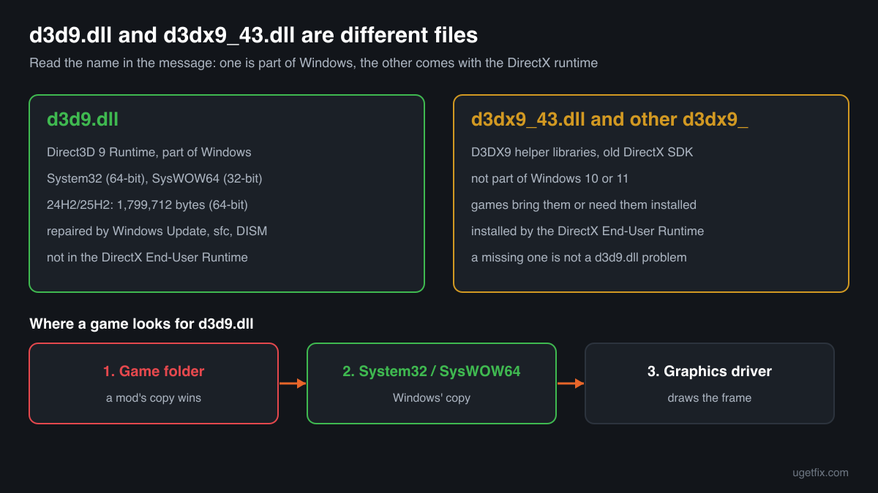Click the '24H2/25H2: 1,799,712 bytes (64-bit)' line

(x=147, y=205)
